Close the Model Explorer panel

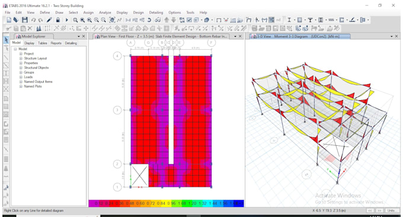84,36
